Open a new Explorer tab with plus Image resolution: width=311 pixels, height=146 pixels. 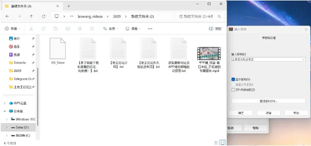pyautogui.click(x=69, y=6)
